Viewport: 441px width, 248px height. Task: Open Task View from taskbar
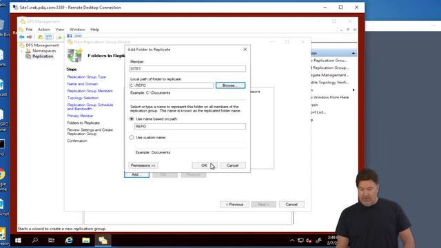51,240
